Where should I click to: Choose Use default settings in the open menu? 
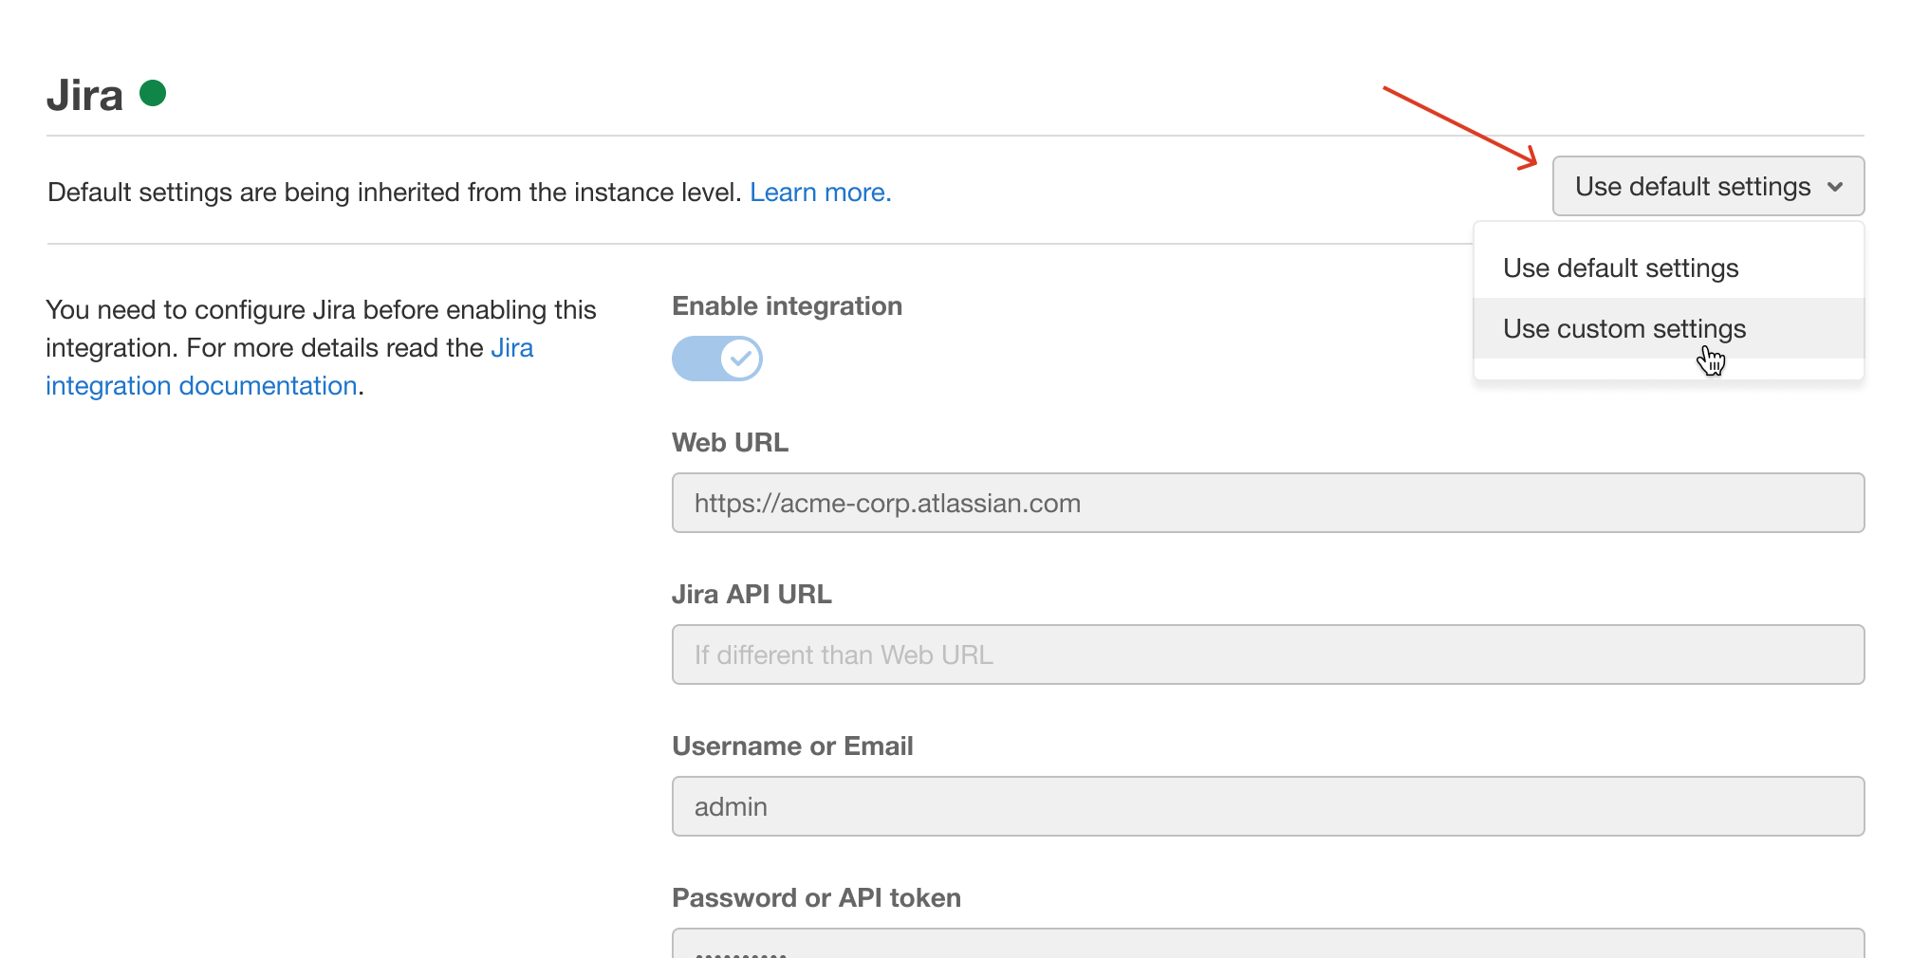click(x=1621, y=268)
